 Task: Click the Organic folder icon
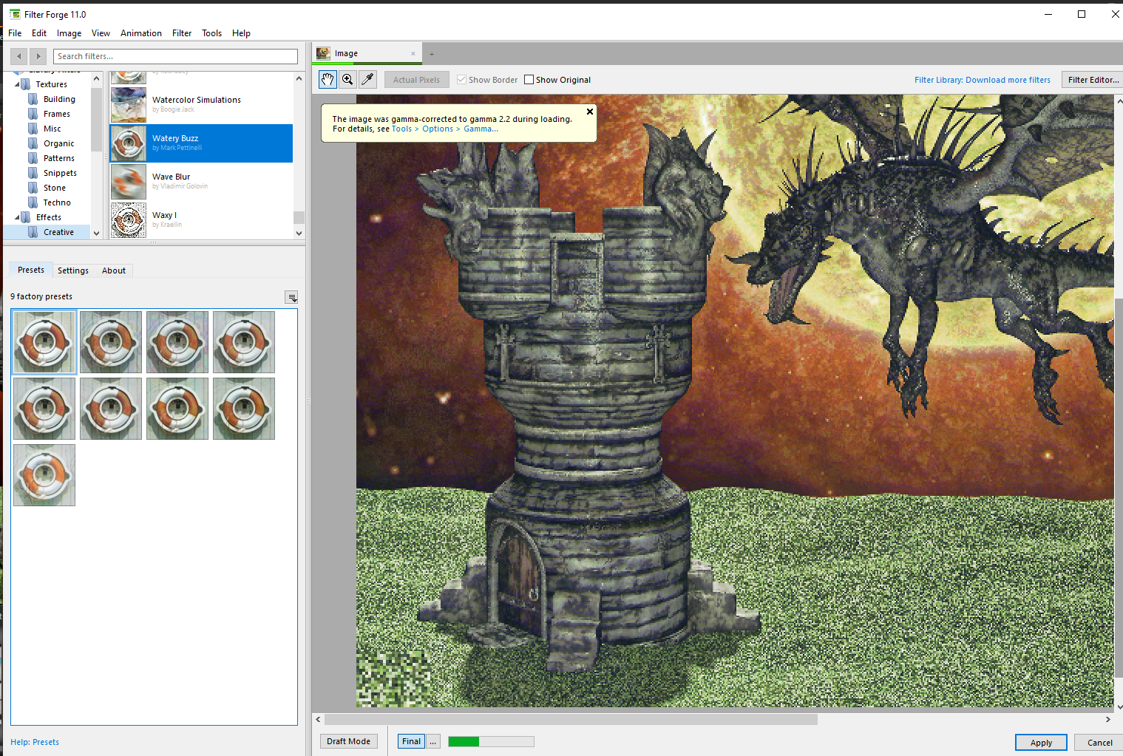(x=33, y=143)
